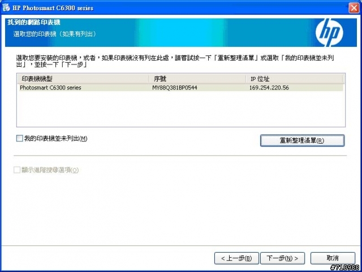This screenshot has height=272, width=362.
Task: Click serial number MY88Q381BP0544
Action: 175,88
